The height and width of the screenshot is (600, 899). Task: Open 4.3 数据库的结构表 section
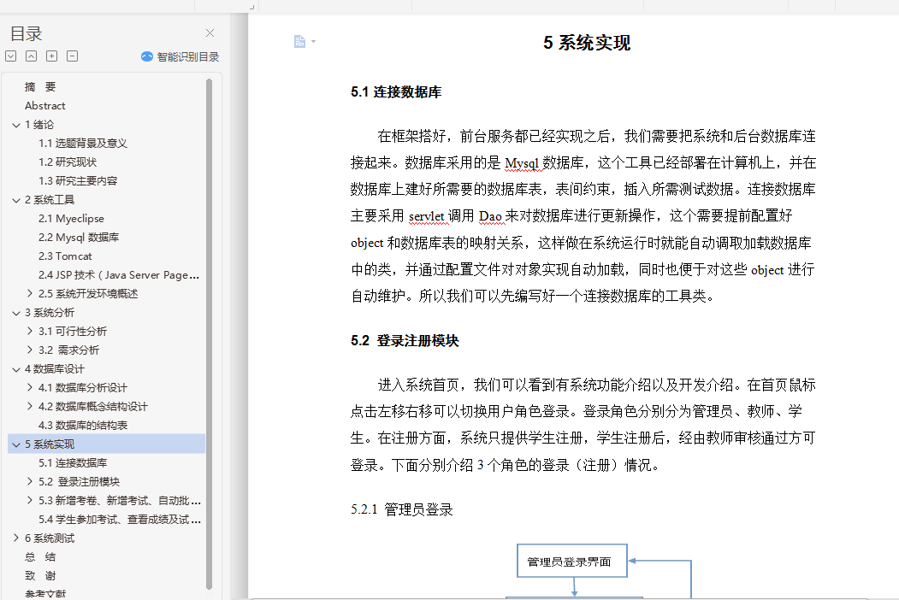83,426
